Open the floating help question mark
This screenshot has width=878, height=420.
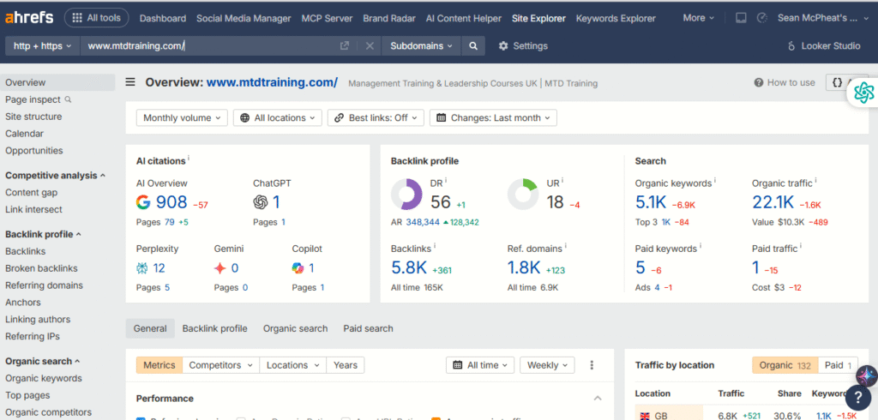[x=857, y=399]
